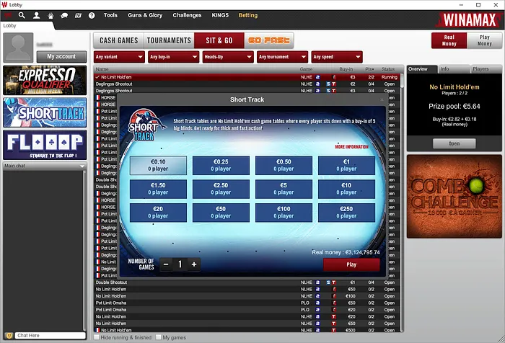Viewport: 505px width, 343px height.
Task: Enable Hide running & finished checkbox
Action: (97, 337)
